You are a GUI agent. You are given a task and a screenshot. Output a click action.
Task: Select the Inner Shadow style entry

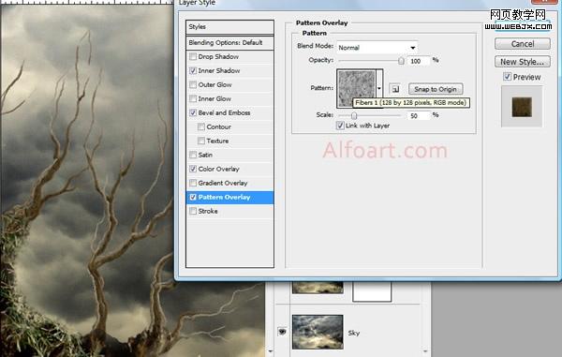point(219,70)
